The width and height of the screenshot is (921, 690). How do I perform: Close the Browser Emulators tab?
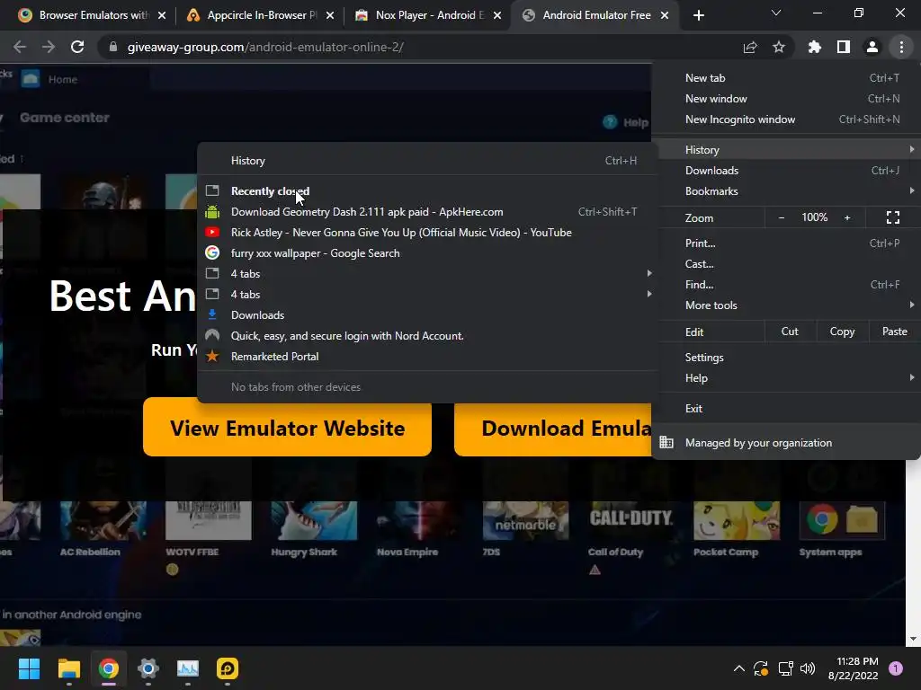coord(162,15)
